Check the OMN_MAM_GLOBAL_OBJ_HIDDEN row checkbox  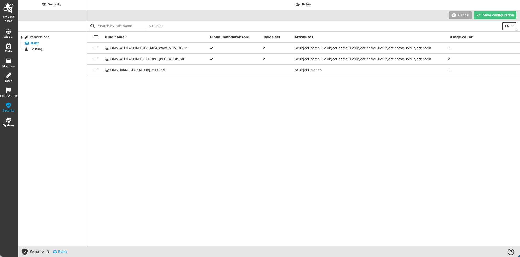pyautogui.click(x=96, y=70)
